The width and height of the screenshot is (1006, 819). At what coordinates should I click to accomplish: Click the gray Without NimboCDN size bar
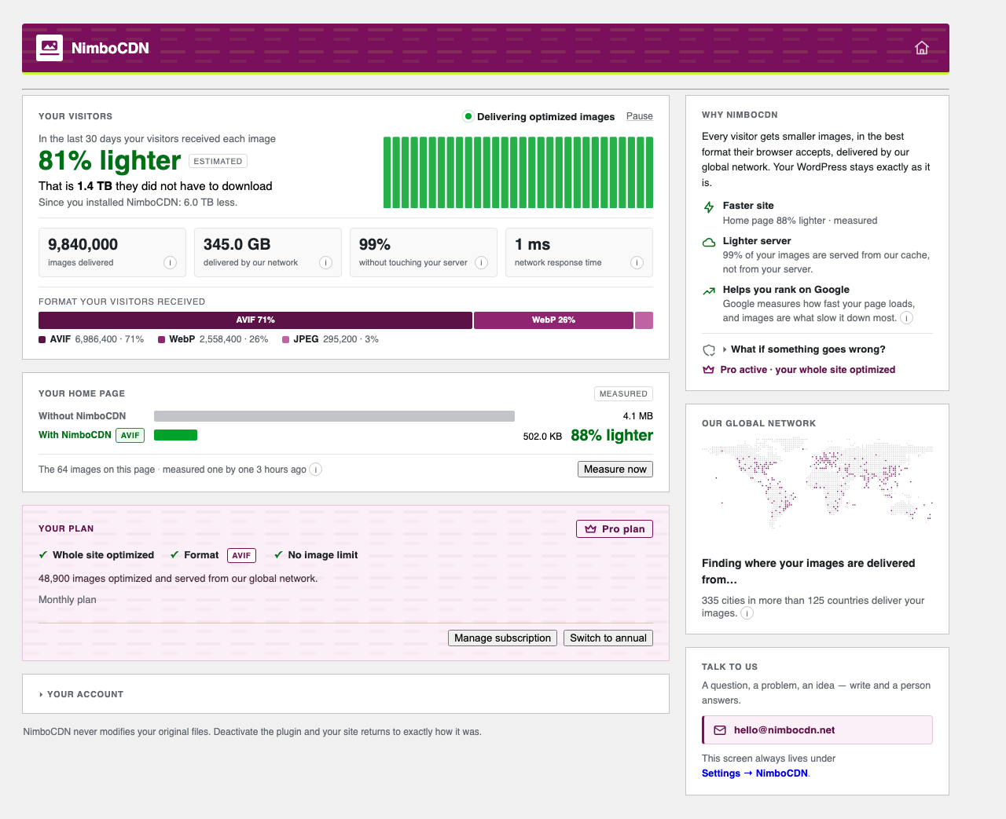tap(334, 416)
